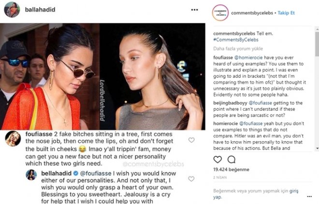Click the two-women photo in the post

(x=102, y=76)
